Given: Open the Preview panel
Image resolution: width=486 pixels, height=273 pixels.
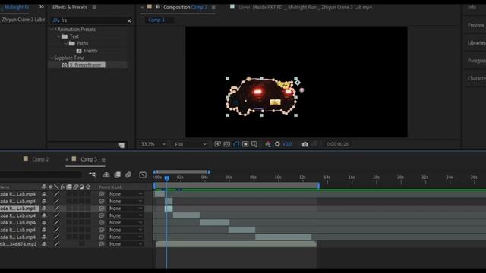Looking at the screenshot, I should click(476, 25).
